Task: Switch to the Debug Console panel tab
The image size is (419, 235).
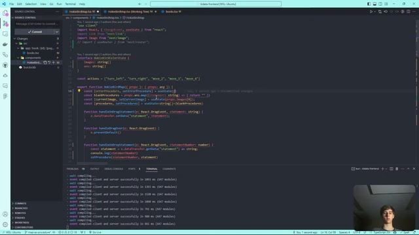Action: click(x=113, y=169)
